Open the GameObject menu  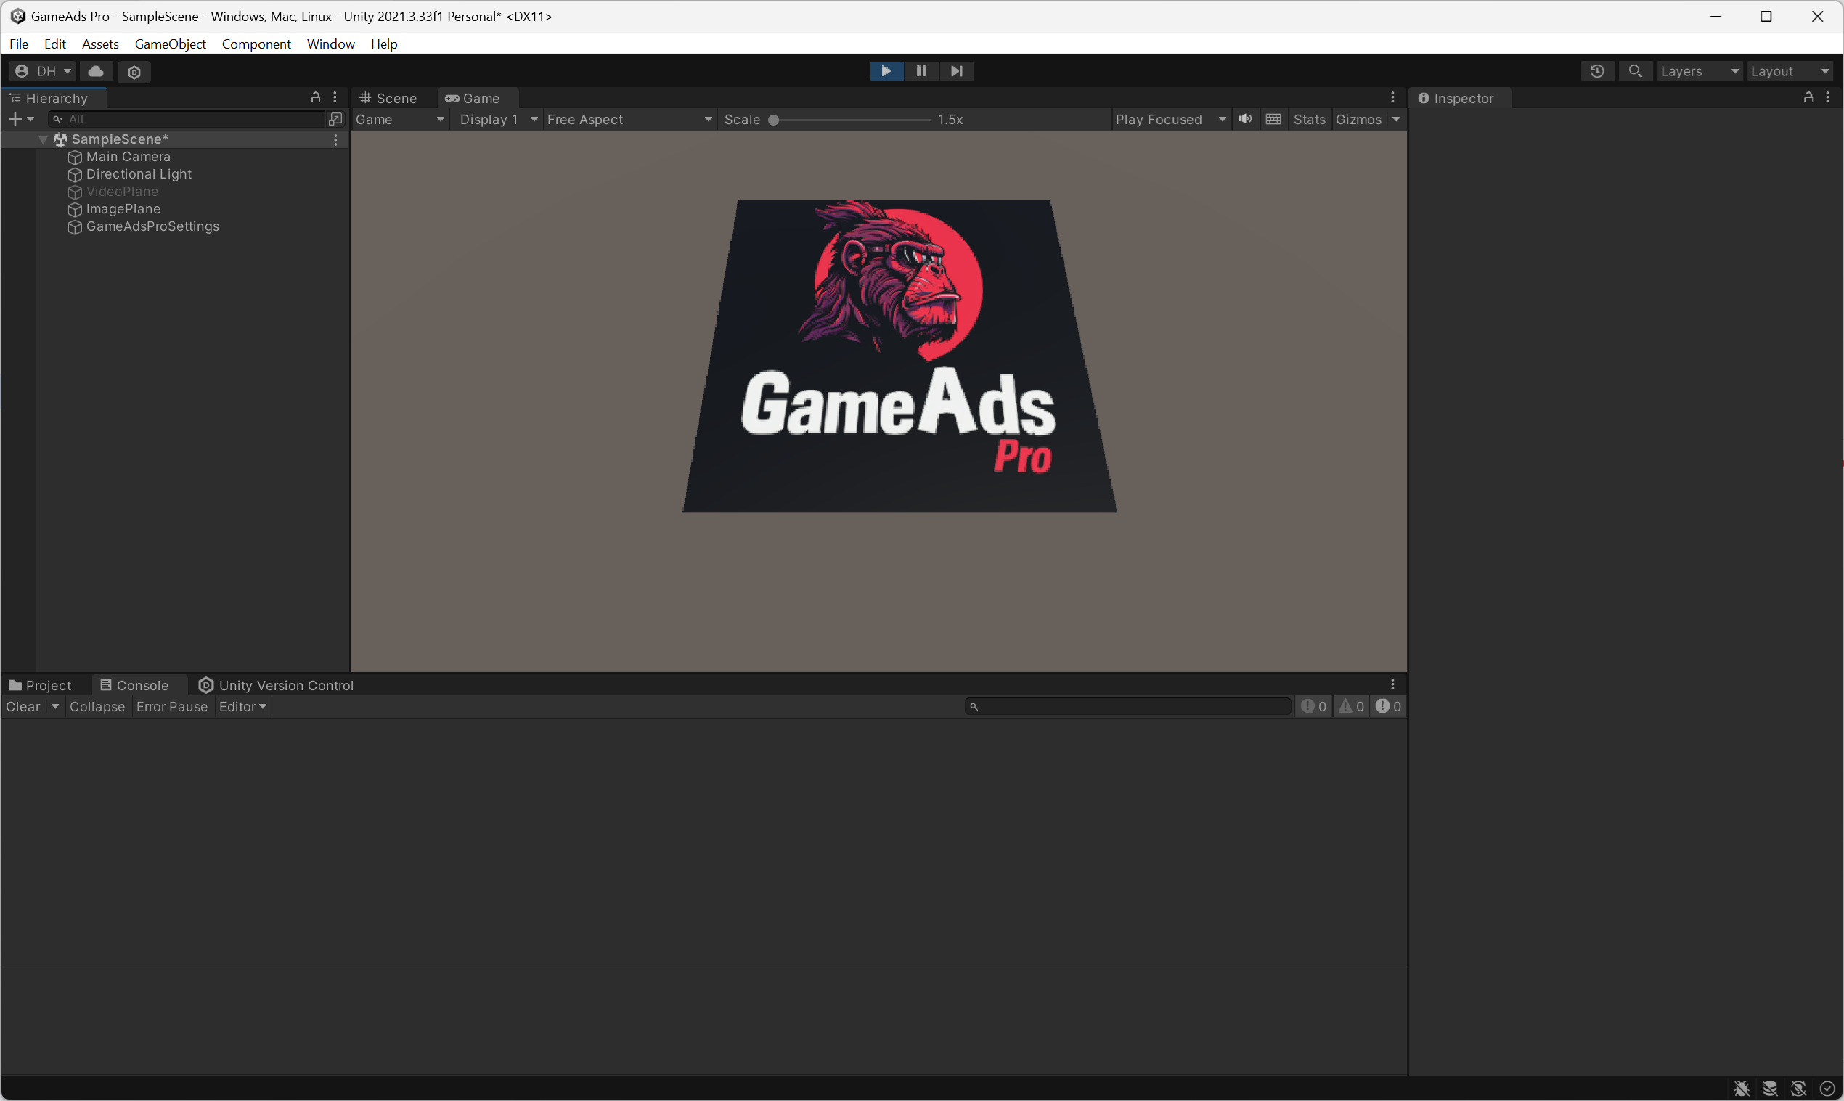tap(170, 44)
